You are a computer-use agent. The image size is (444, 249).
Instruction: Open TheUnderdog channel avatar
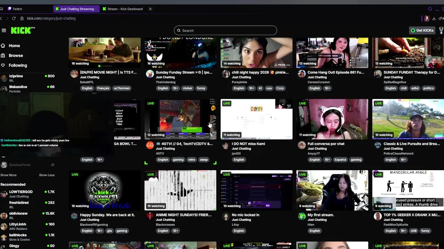150,74
